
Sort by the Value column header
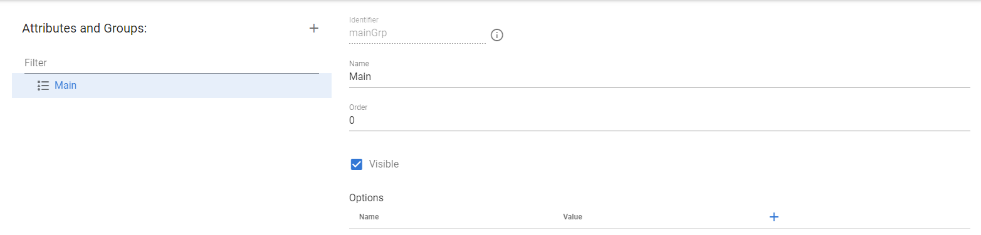pyautogui.click(x=573, y=217)
